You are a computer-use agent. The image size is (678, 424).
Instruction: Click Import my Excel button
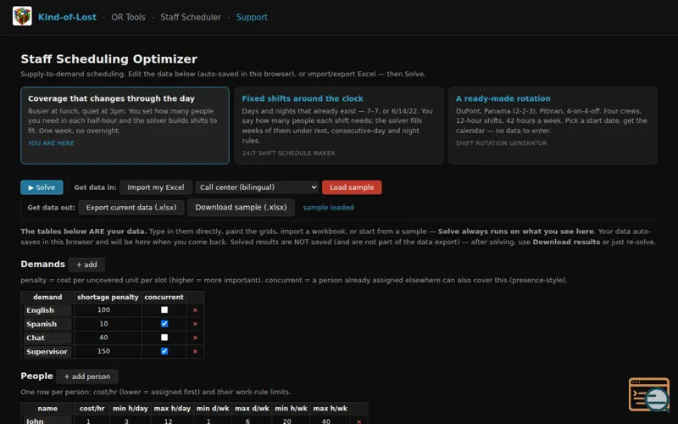pos(156,187)
